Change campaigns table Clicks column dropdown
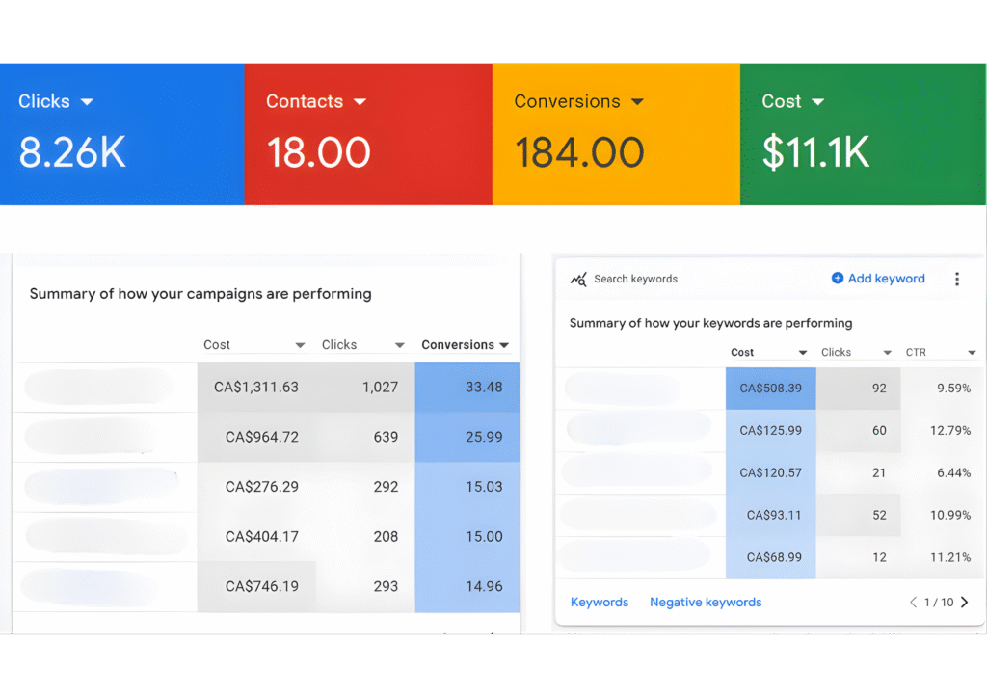The image size is (987, 698). 399,345
